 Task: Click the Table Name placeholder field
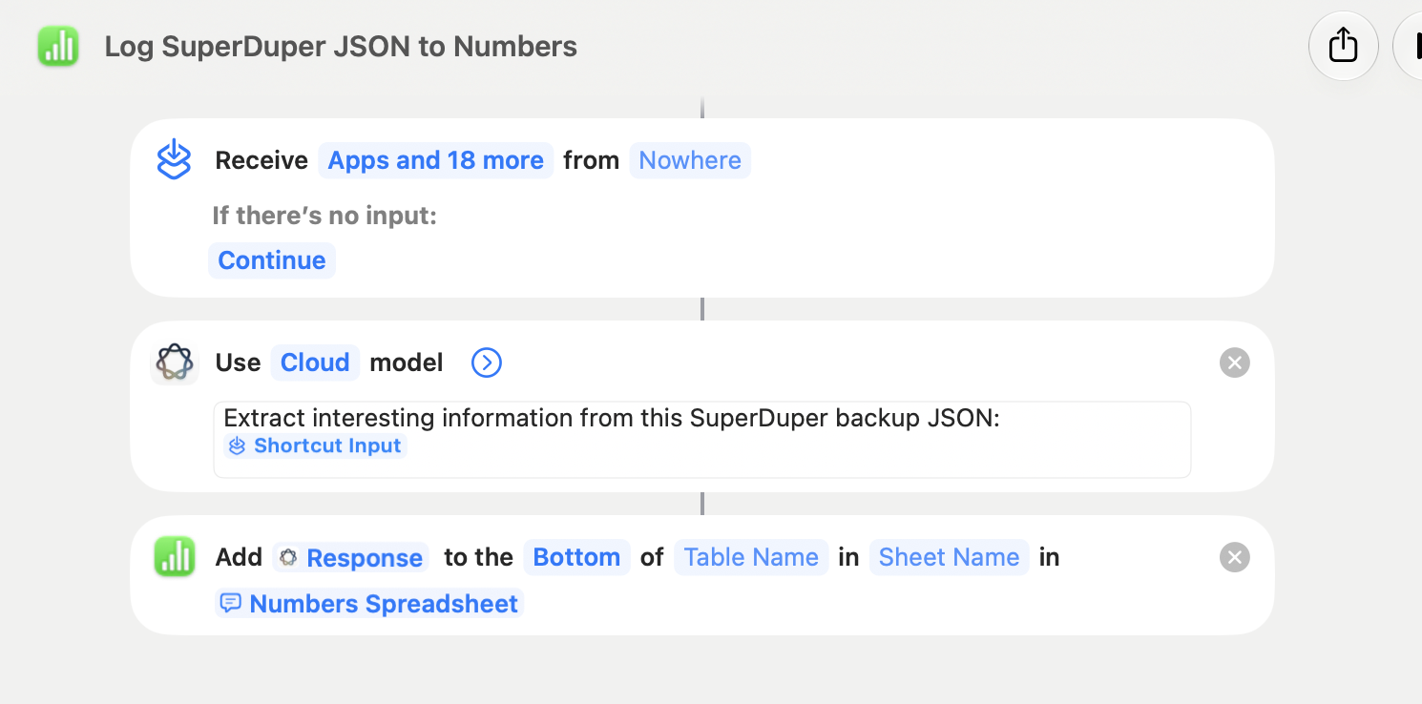click(751, 557)
